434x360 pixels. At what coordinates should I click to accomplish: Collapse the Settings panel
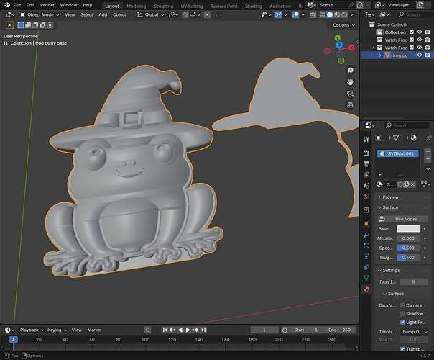pos(391,271)
